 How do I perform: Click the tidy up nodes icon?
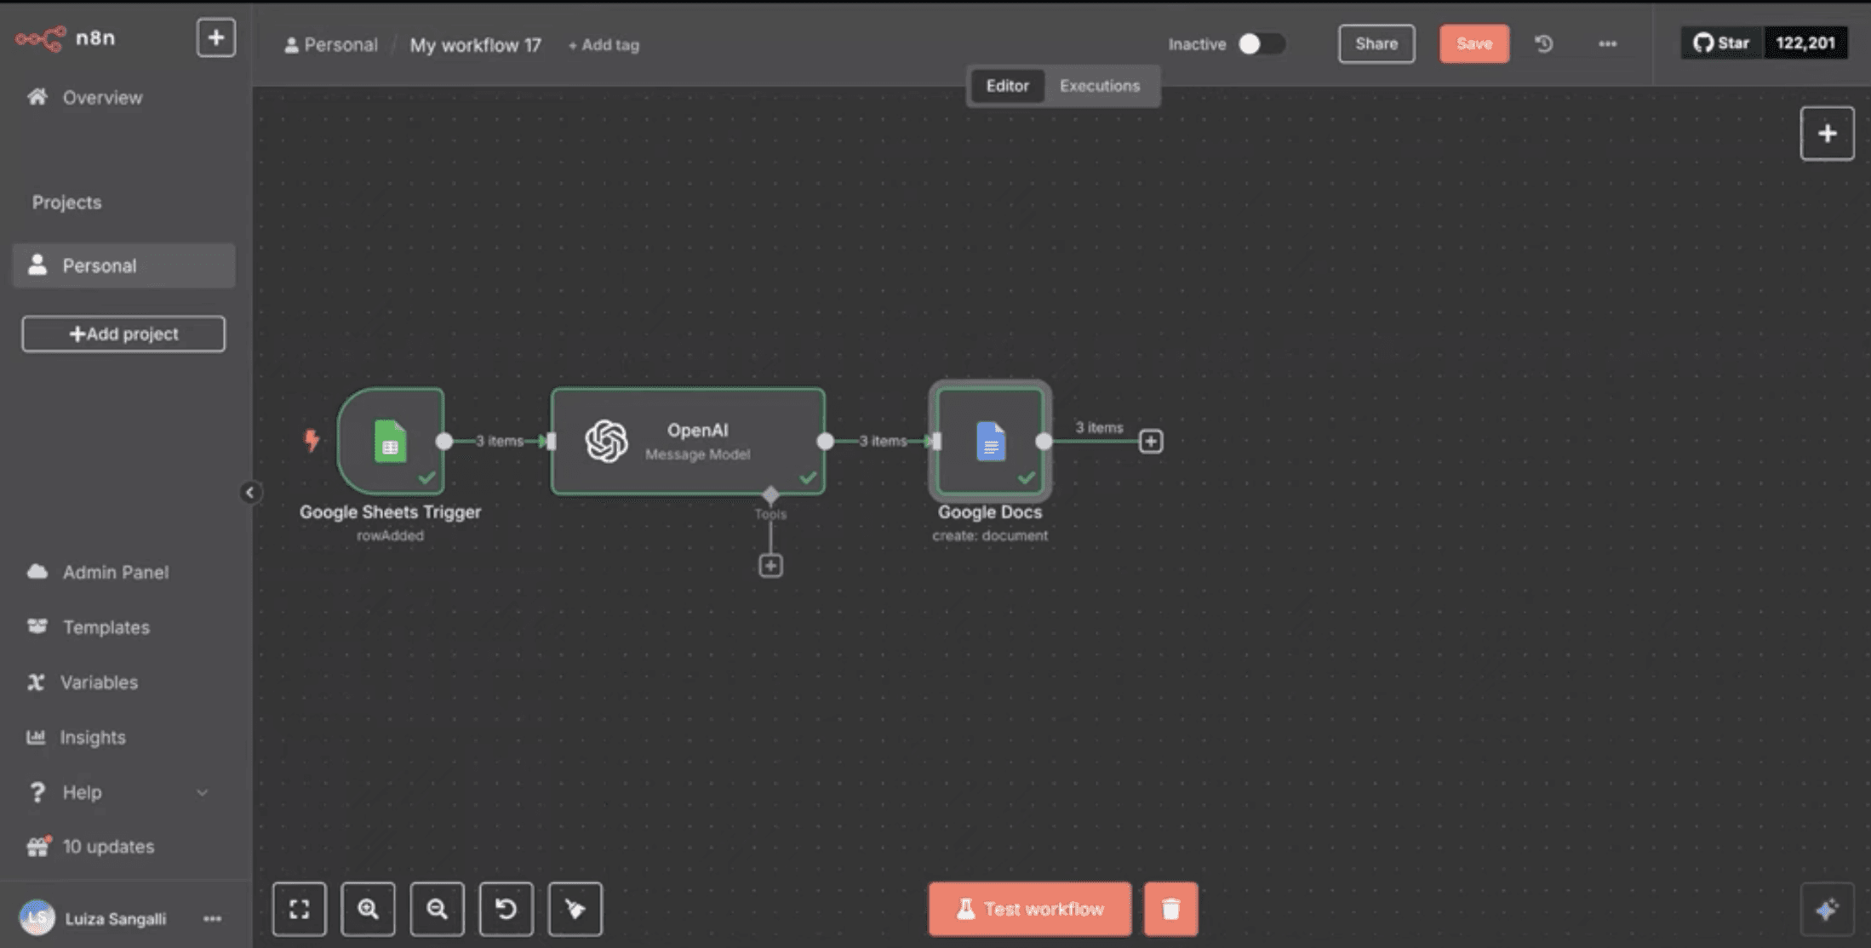coord(575,909)
